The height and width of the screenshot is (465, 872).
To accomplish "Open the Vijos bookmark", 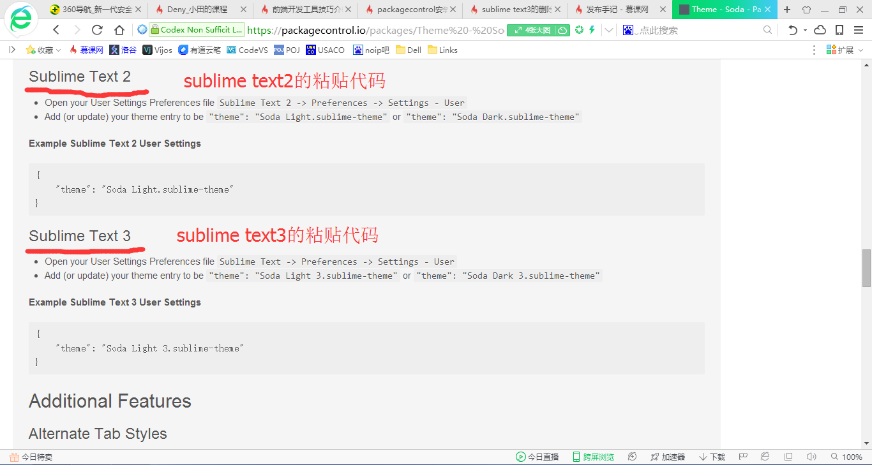I will coord(158,50).
